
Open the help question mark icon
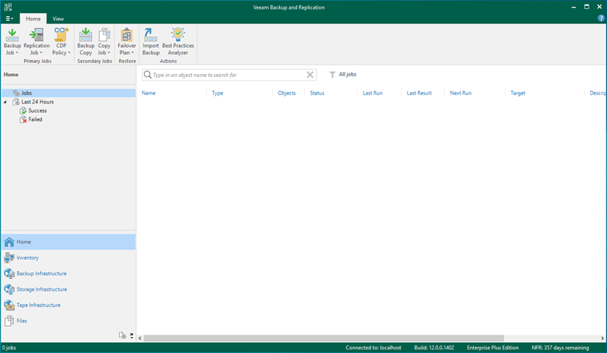[601, 18]
